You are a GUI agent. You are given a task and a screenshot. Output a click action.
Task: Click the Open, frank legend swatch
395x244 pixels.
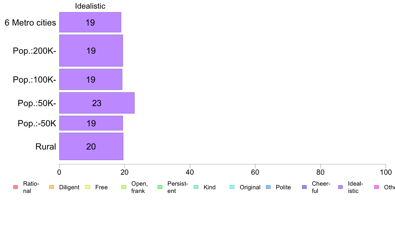124,187
